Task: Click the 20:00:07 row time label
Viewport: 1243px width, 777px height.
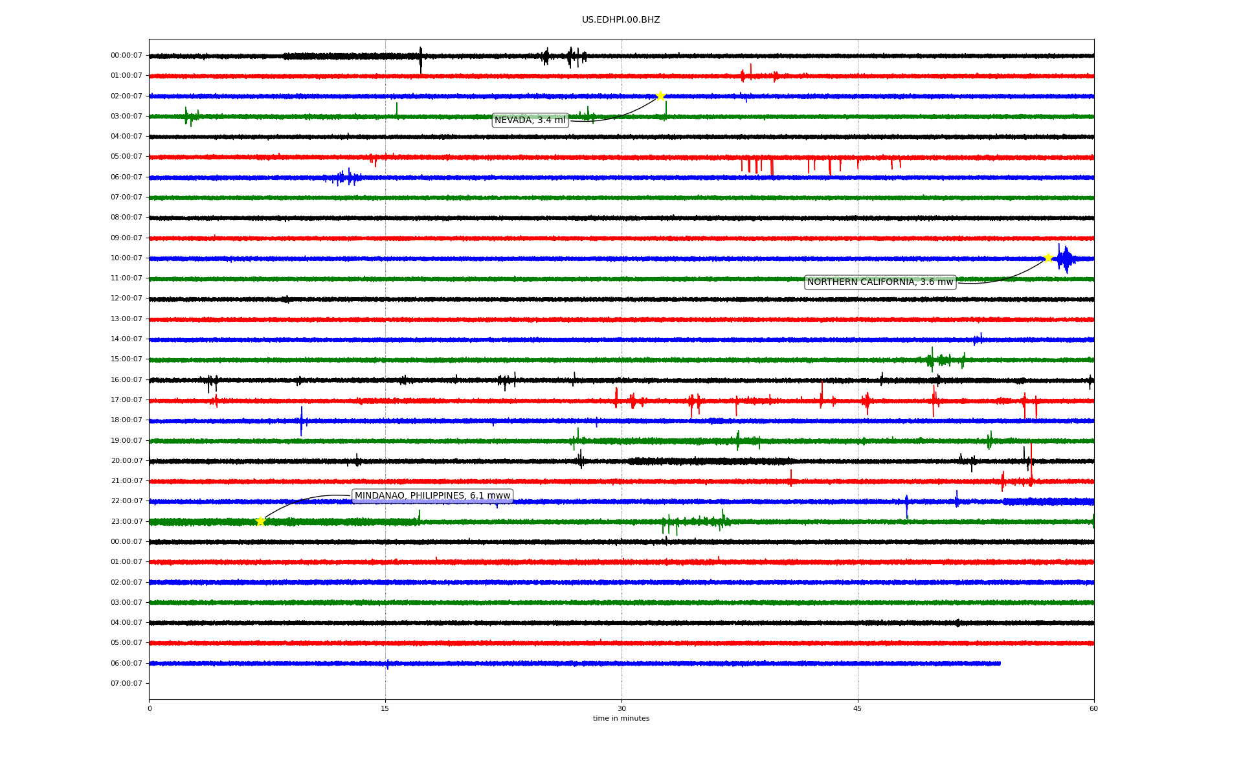Action: tap(126, 461)
